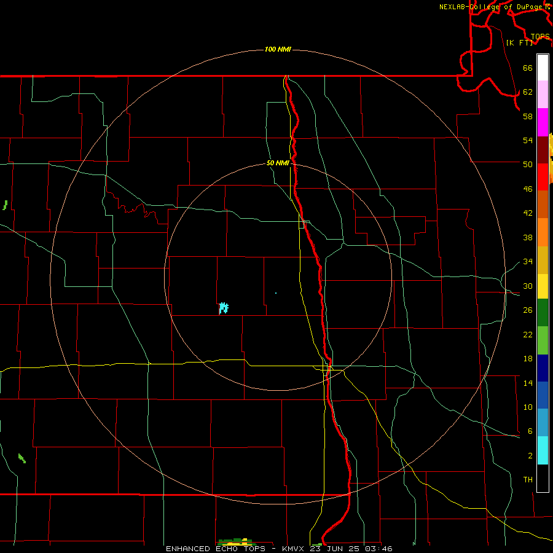Click the "38" scale value
Image resolution: width=553 pixels, height=553 pixels.
(x=528, y=238)
